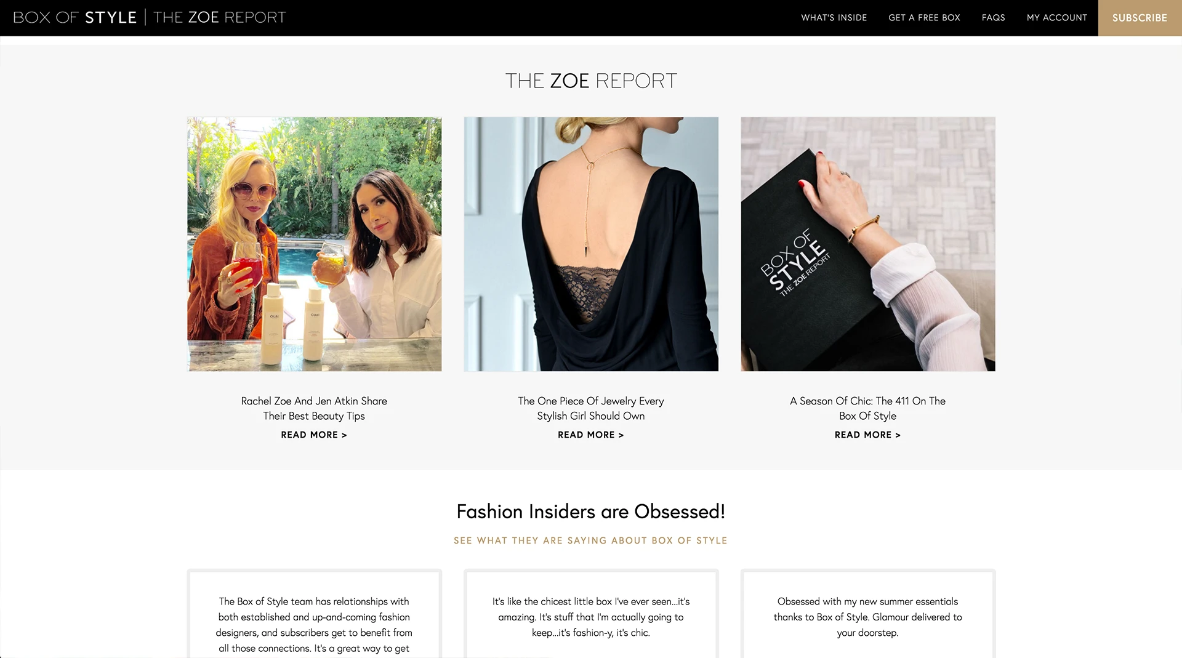Open the FAQs page
The height and width of the screenshot is (658, 1182).
[x=993, y=18]
